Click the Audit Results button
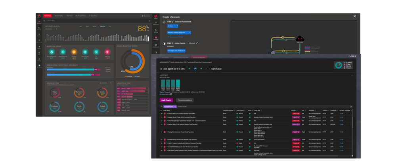 pos(167,100)
